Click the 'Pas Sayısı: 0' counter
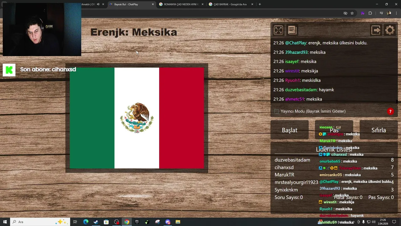 pos(381,197)
